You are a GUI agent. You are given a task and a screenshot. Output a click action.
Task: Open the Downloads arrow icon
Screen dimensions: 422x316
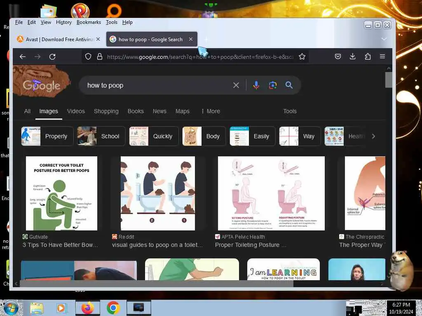coord(353,56)
